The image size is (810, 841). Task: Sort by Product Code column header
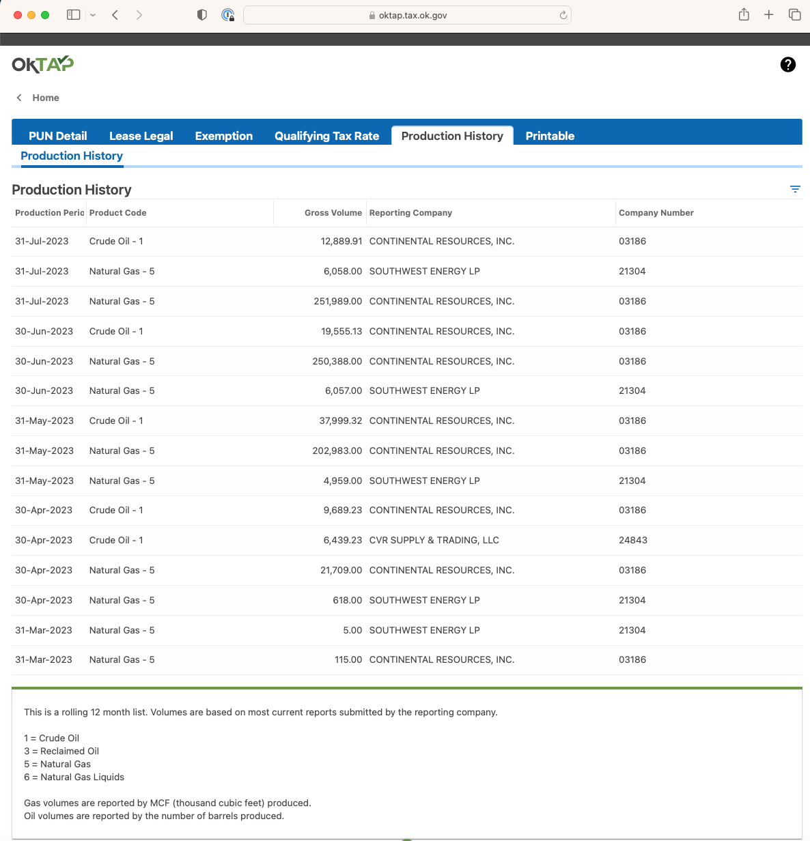click(x=118, y=213)
